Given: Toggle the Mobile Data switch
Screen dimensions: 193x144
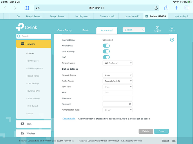Looking at the screenshot, I should click(x=106, y=46).
